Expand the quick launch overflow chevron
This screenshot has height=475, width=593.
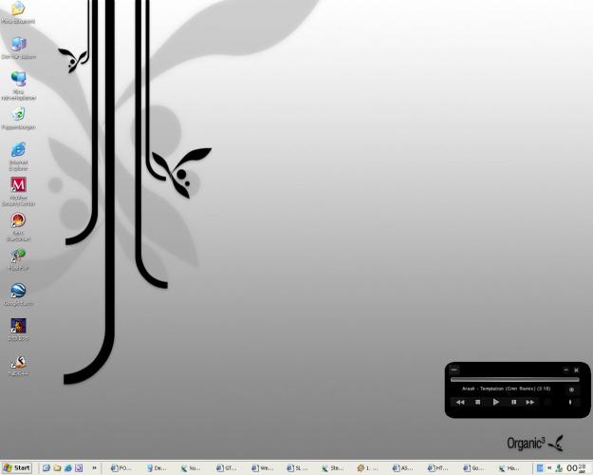(95, 467)
